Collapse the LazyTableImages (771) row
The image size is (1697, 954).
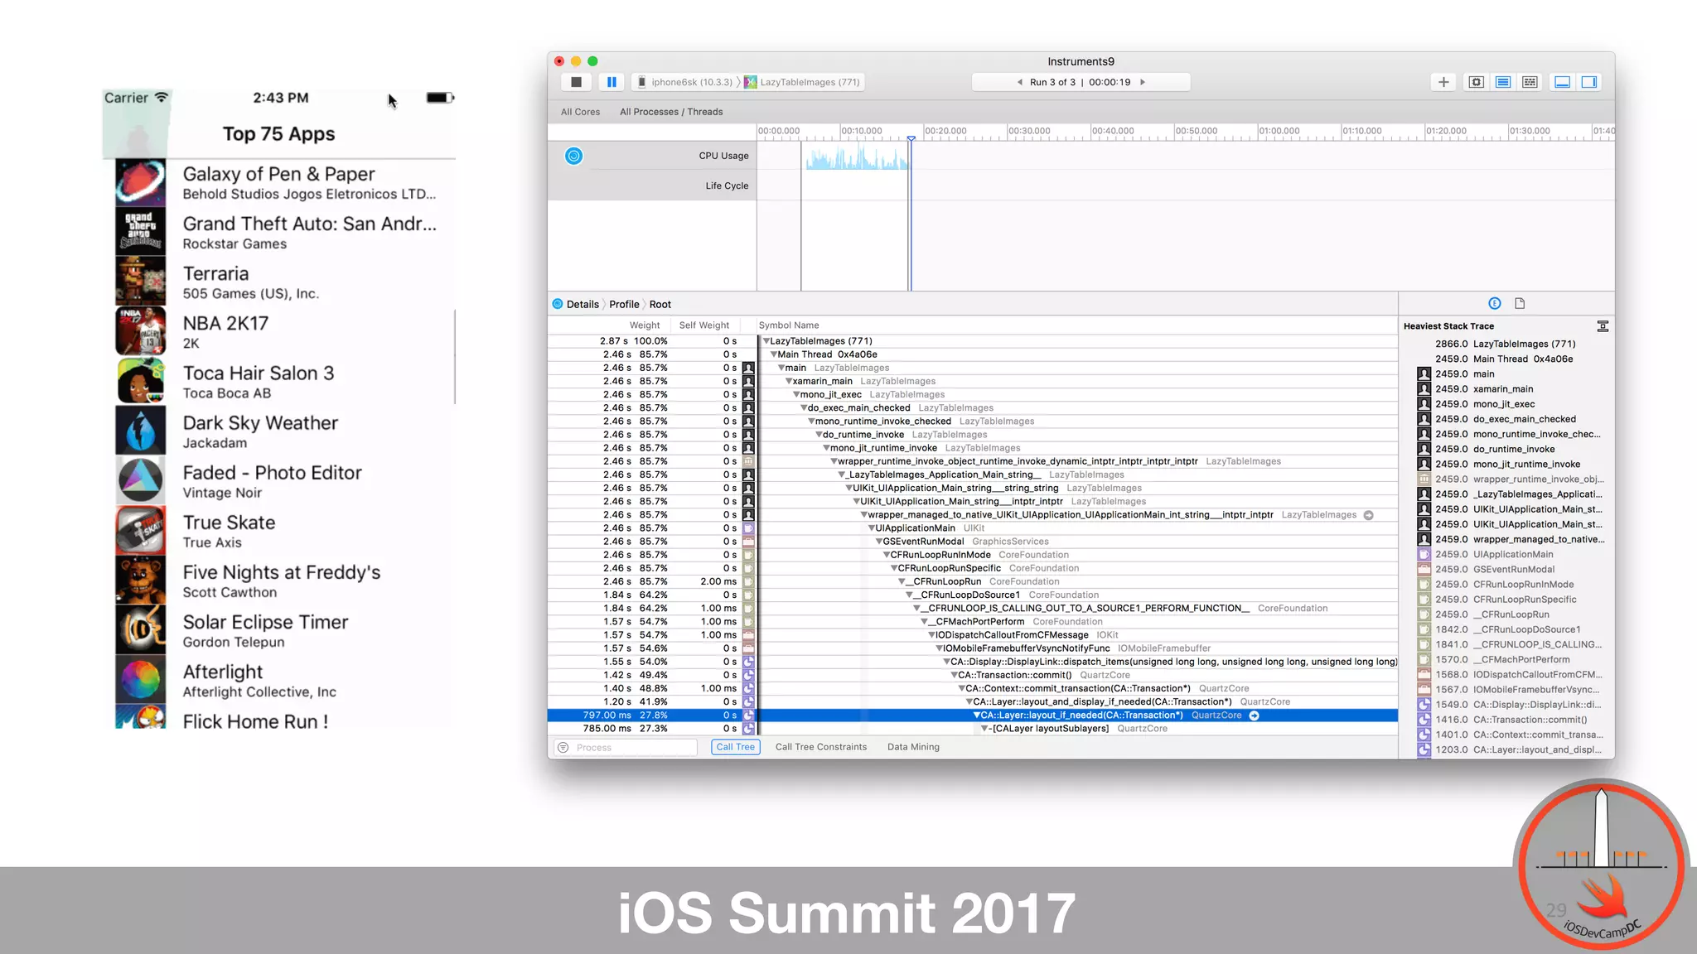coord(766,341)
